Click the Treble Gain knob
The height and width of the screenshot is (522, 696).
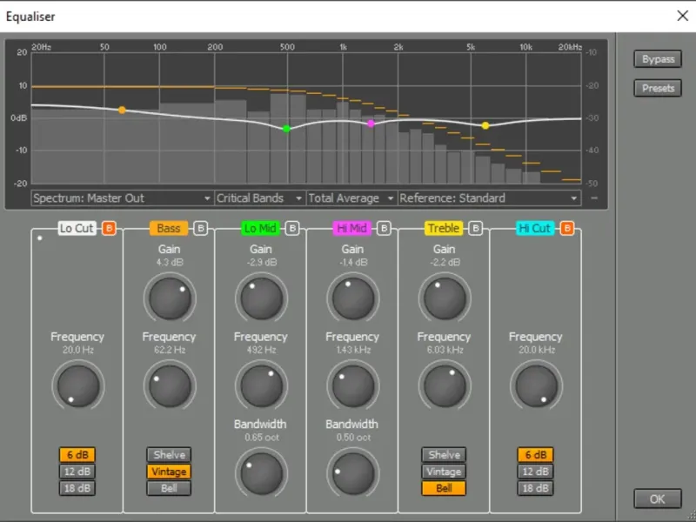pos(444,298)
